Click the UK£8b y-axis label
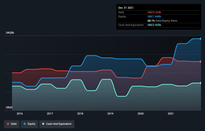 coord(10,33)
